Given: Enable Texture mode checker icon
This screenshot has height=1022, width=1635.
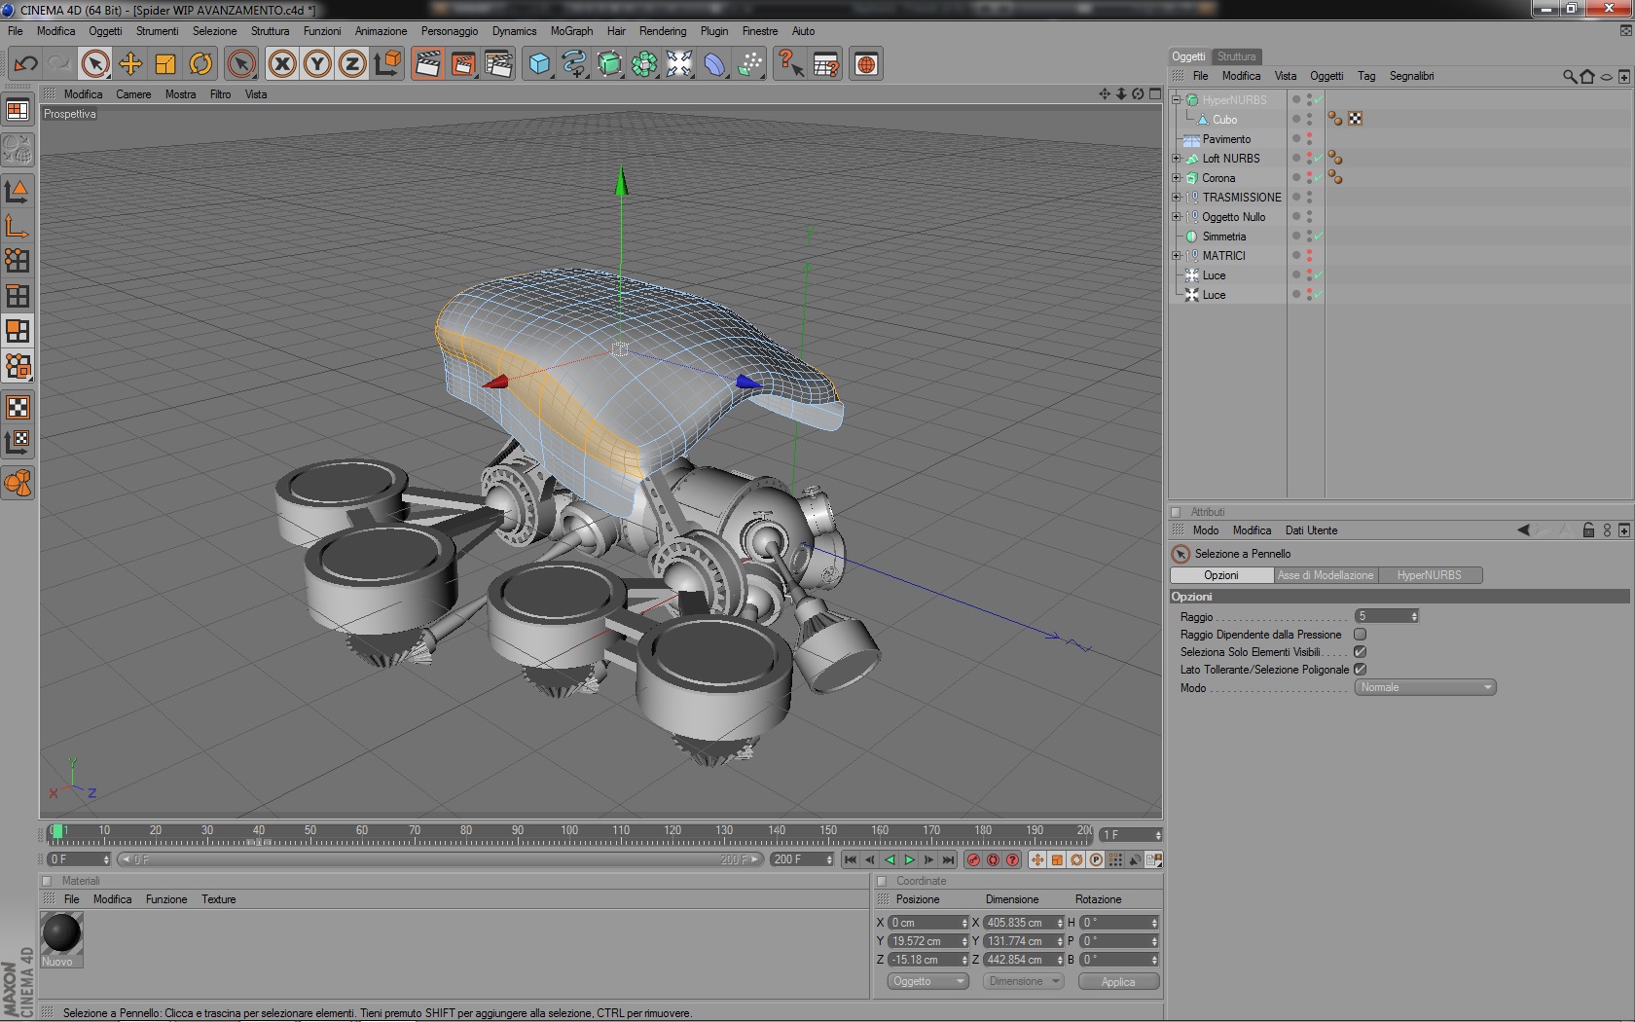Looking at the screenshot, I should click(18, 407).
